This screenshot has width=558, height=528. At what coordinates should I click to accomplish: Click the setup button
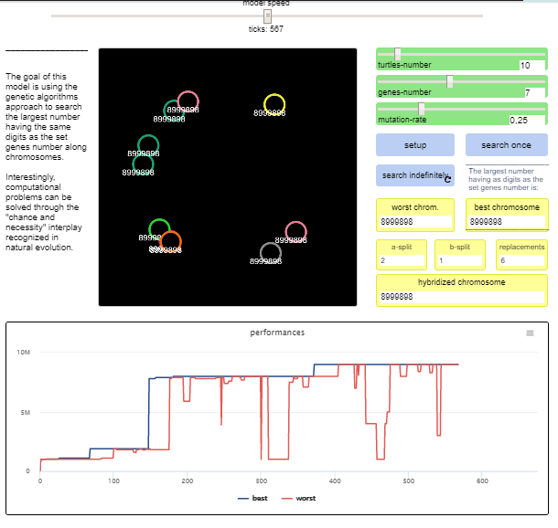point(415,145)
